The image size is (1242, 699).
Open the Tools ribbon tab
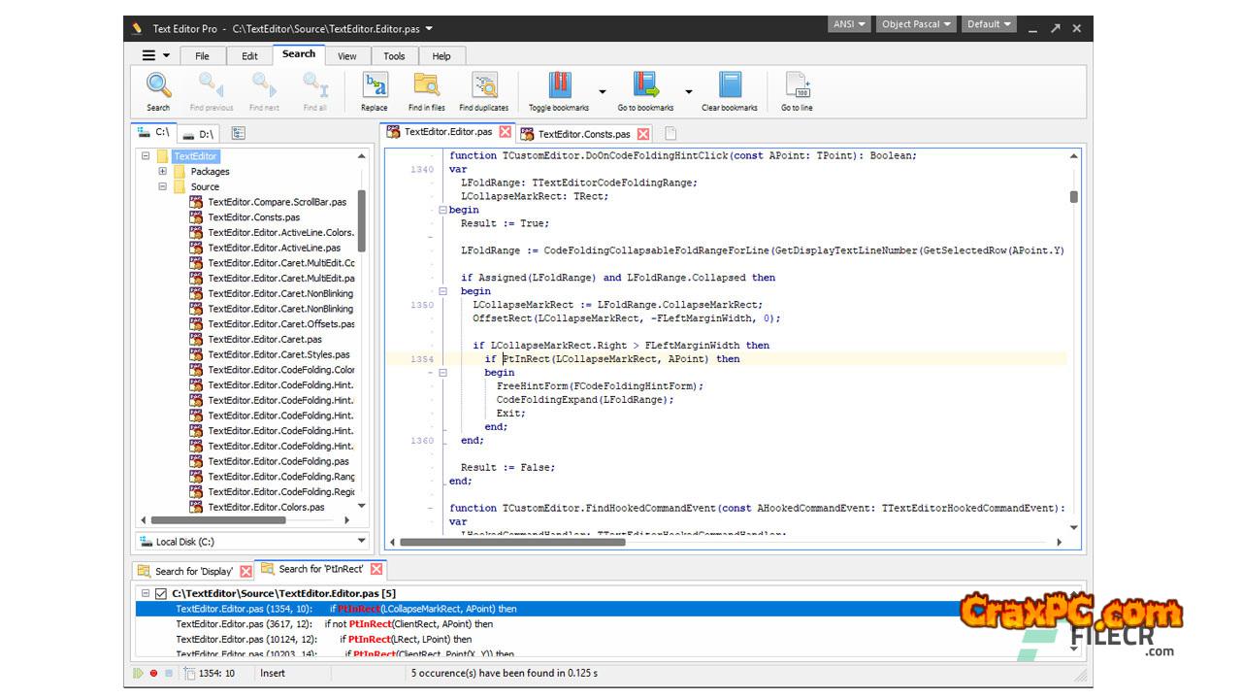394,56
